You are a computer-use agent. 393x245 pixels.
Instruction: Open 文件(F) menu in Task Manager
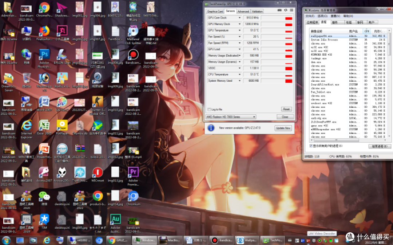tap(310, 16)
